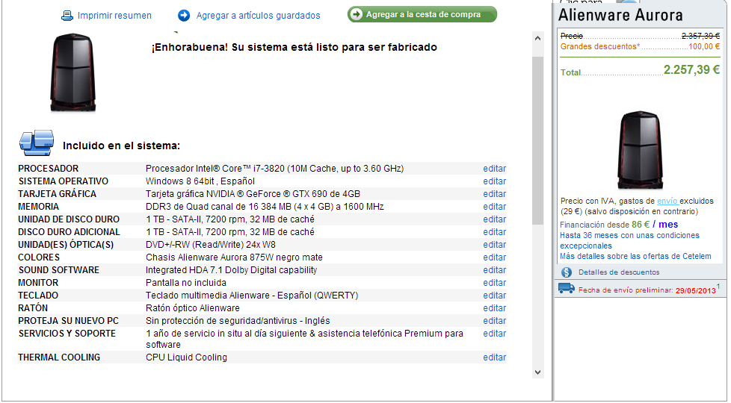Edit the PROCESADOR selection
Image resolution: width=731 pixels, height=403 pixels.
click(495, 169)
